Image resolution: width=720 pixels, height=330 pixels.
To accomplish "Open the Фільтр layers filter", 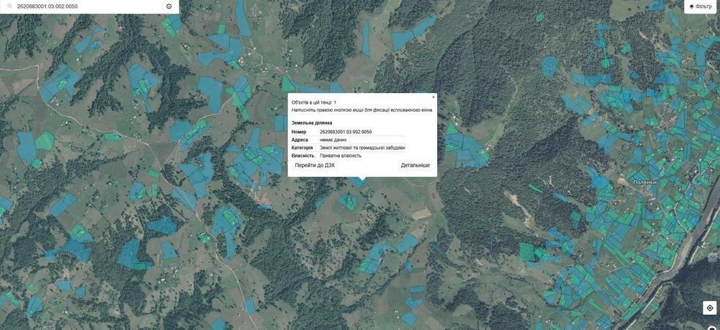I will [701, 6].
